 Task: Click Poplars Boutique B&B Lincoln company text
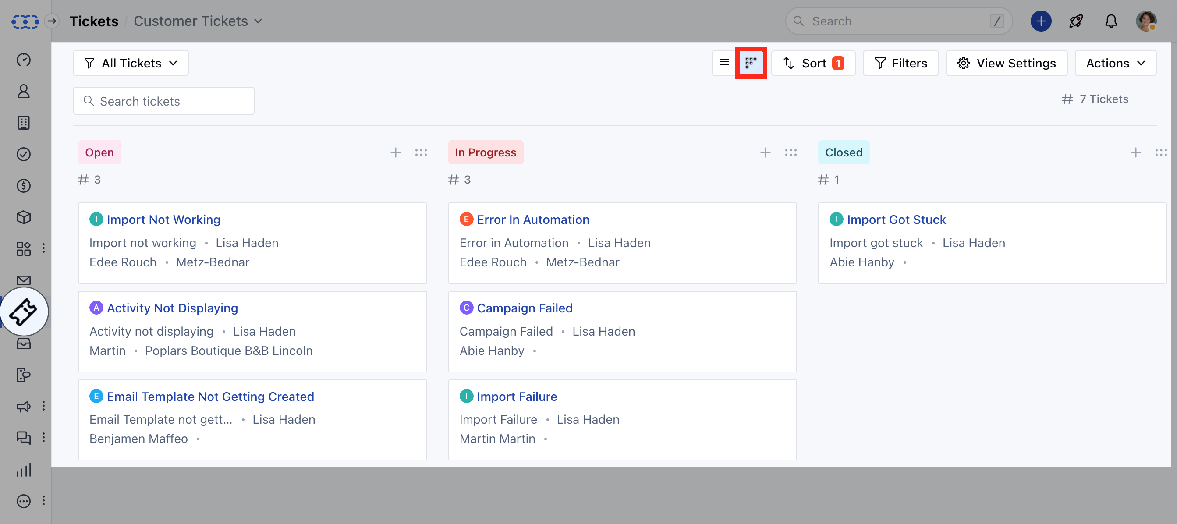tap(229, 351)
